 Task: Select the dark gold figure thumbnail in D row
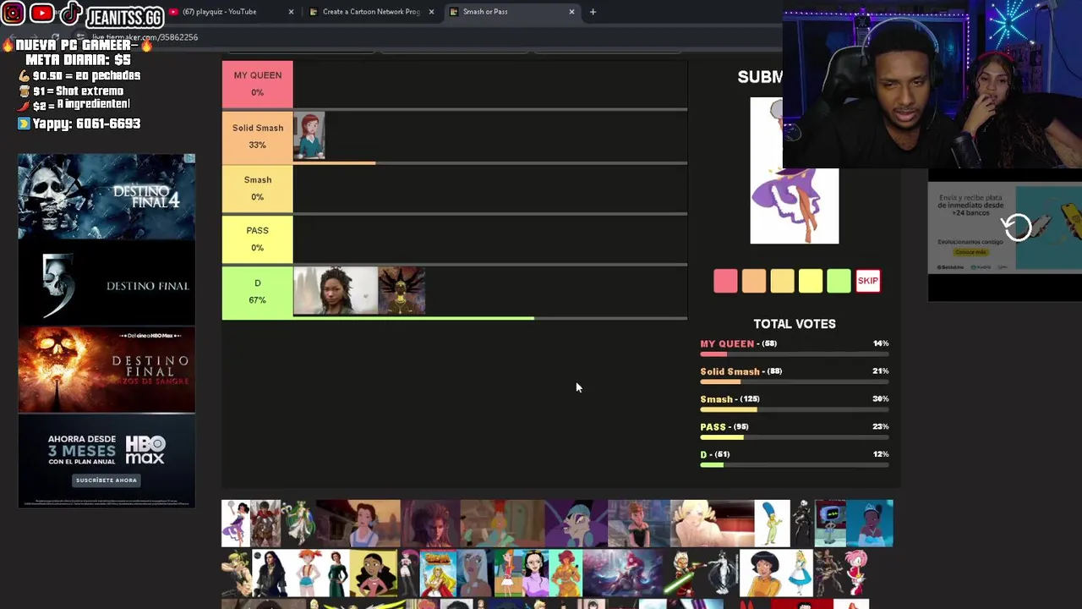402,291
